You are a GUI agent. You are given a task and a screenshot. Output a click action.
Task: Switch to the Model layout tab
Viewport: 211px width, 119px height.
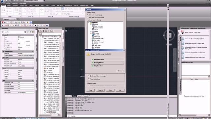(74, 96)
